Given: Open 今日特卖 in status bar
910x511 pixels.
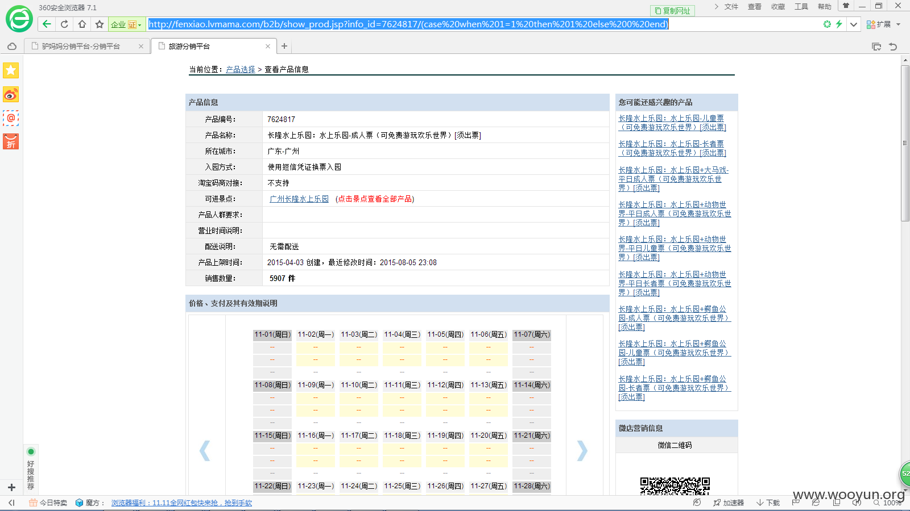Looking at the screenshot, I should [x=48, y=502].
